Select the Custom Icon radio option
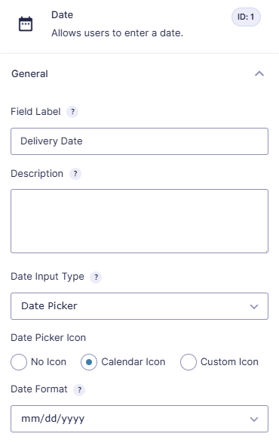 [189, 362]
